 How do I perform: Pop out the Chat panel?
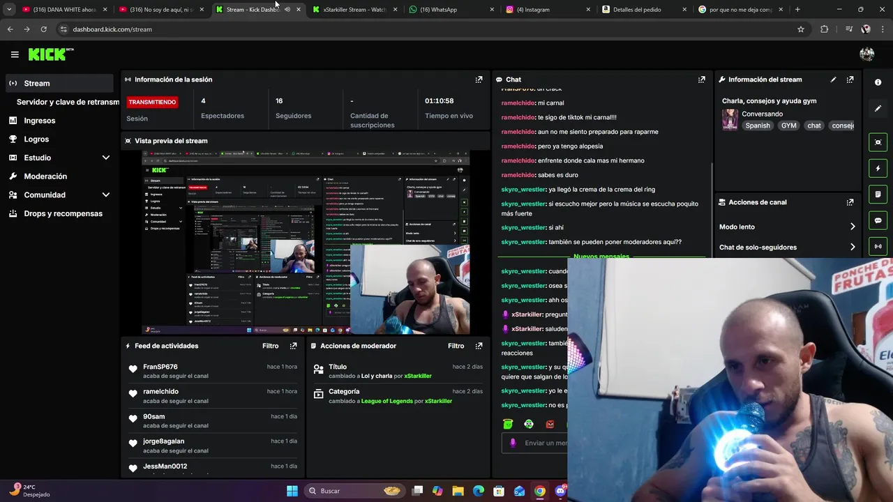[x=702, y=79]
